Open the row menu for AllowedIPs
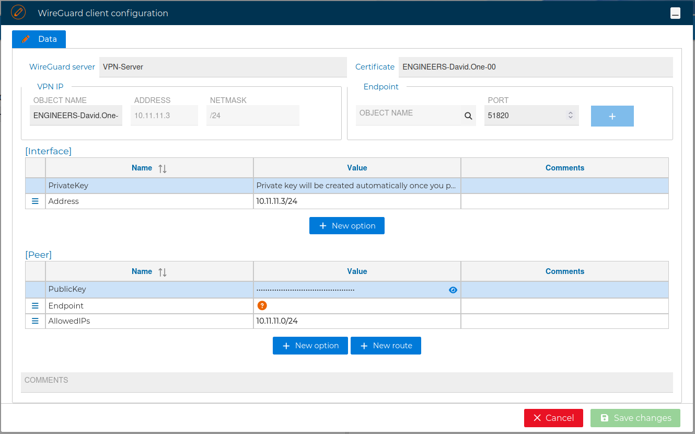This screenshot has height=434, width=695. pyautogui.click(x=35, y=321)
